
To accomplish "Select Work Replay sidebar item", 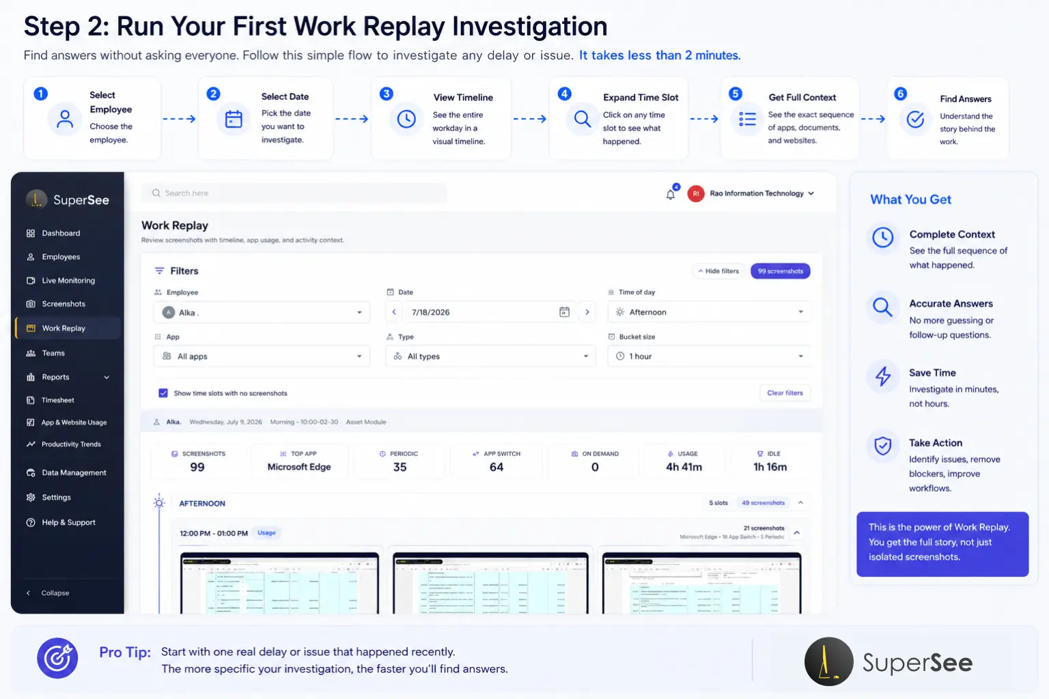I will (67, 328).
